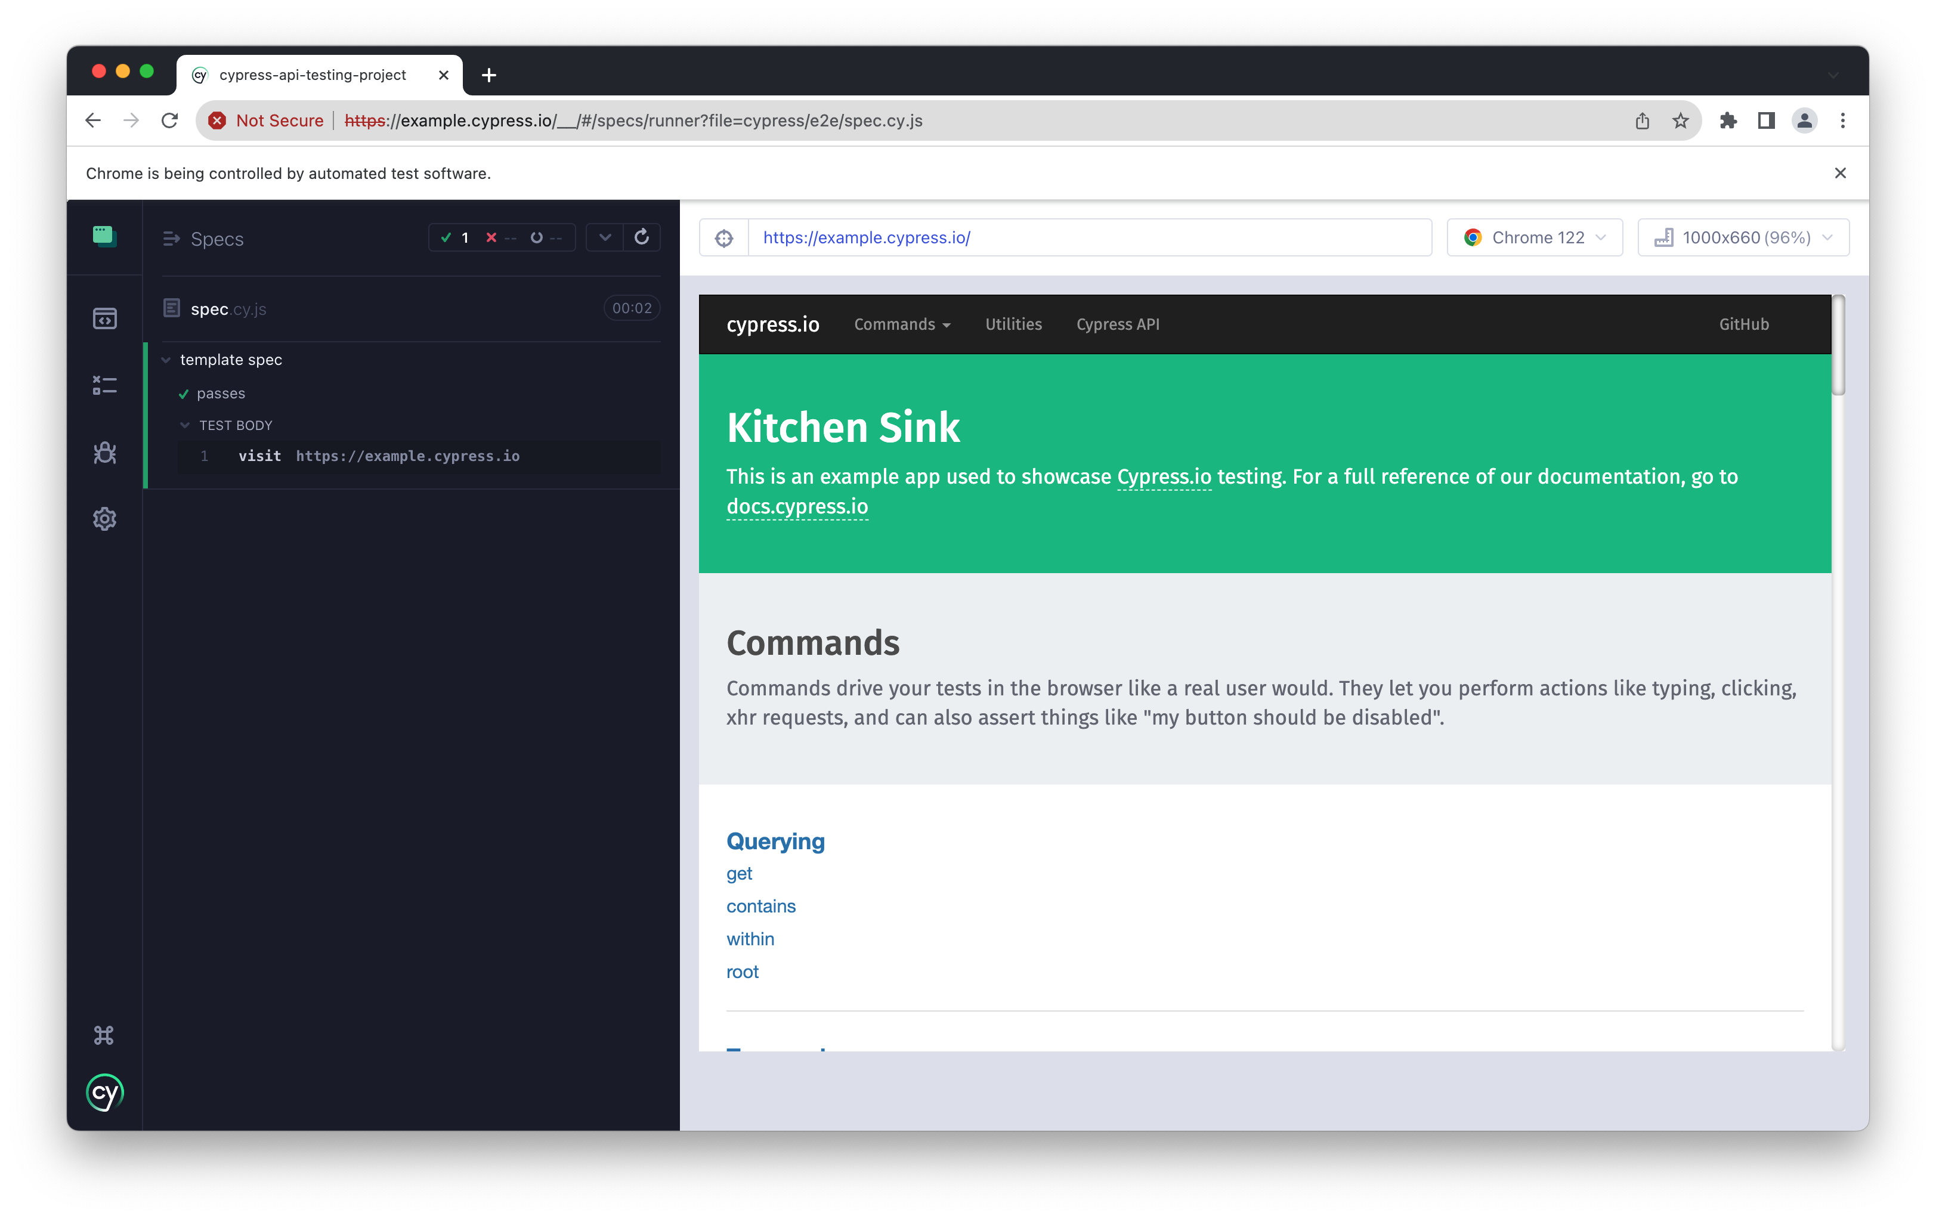Show keyboard shortcuts with the command icon

coord(106,1035)
